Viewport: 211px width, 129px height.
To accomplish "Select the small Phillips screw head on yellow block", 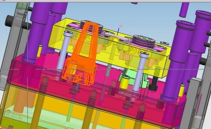I will 165,43.
